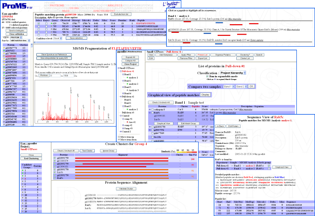Image resolution: width=315 pixels, height=216 pixels.
Task: Click inside the MS/MS spectrum plot area
Action: point(74,102)
